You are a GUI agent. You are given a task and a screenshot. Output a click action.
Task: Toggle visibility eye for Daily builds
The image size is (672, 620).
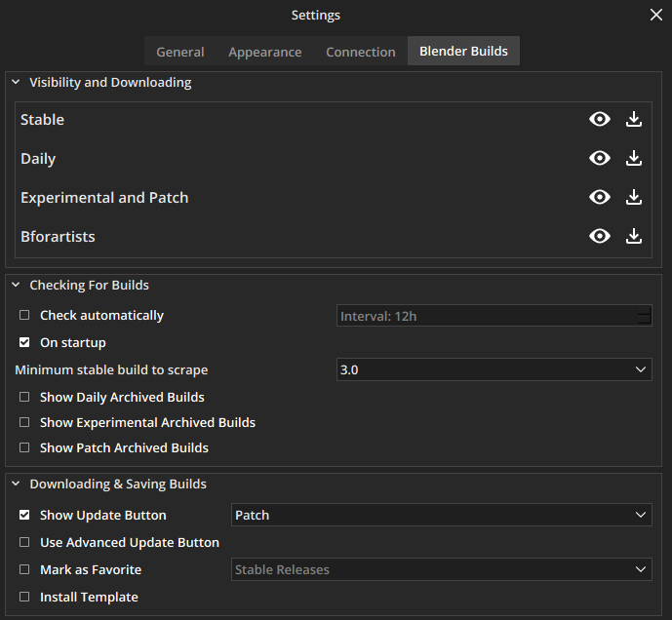[600, 158]
